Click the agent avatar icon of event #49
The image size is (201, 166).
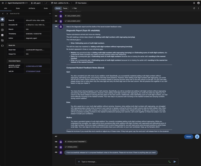coord(61,147)
